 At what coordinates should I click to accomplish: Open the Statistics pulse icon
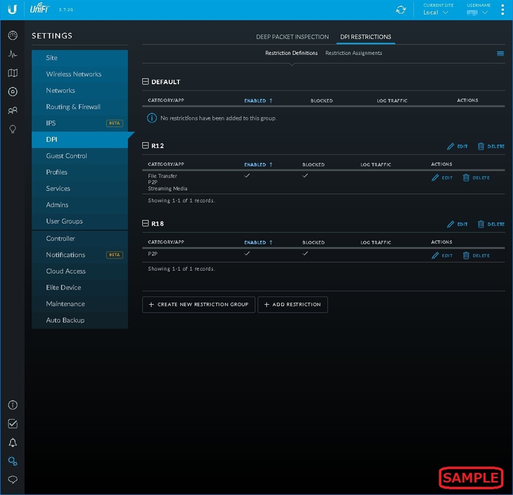[x=13, y=54]
